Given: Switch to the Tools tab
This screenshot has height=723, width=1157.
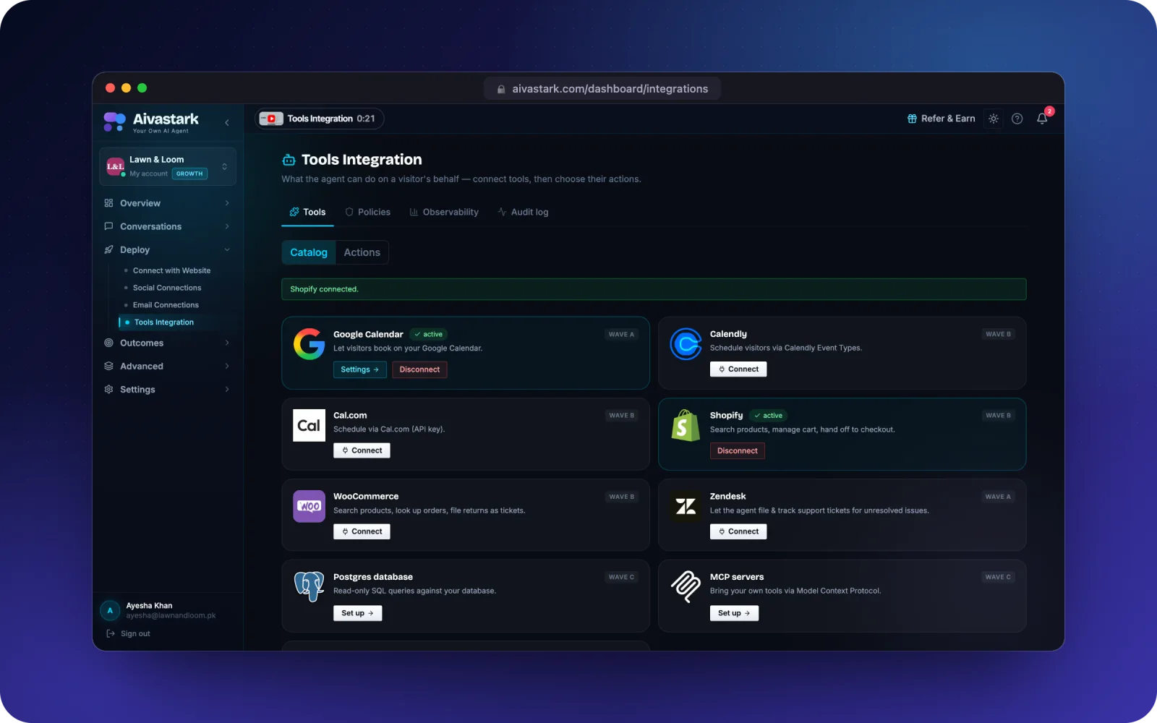Looking at the screenshot, I should [307, 212].
